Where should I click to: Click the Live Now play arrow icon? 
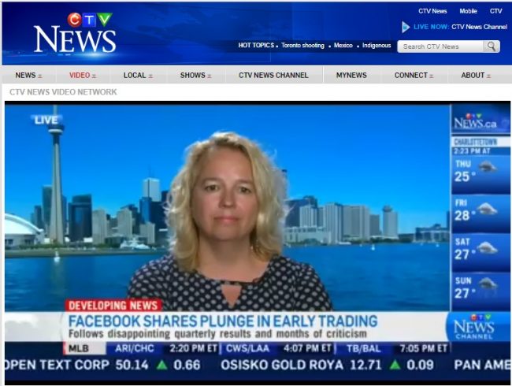(x=406, y=27)
